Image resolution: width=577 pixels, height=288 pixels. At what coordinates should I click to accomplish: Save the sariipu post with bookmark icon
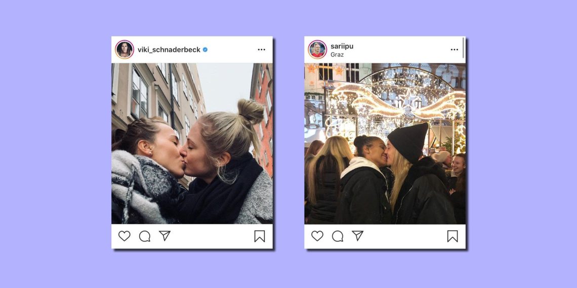point(452,236)
